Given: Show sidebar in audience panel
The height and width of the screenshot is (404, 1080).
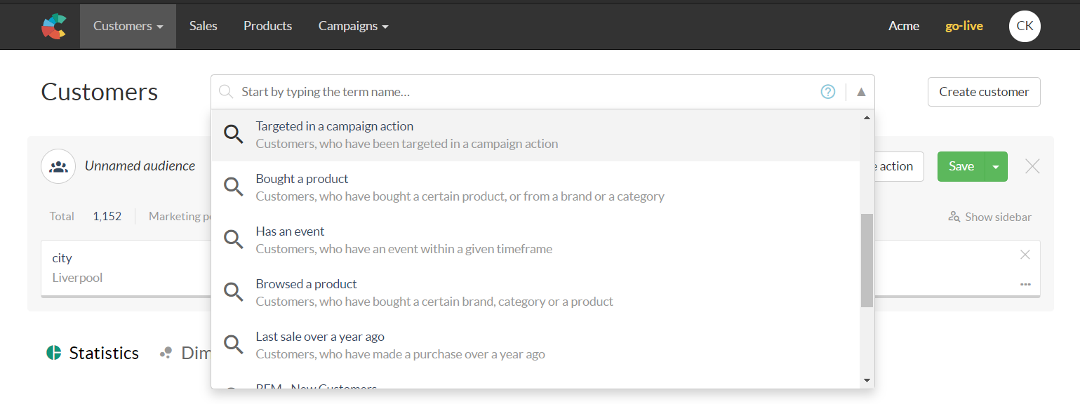Looking at the screenshot, I should coord(989,217).
